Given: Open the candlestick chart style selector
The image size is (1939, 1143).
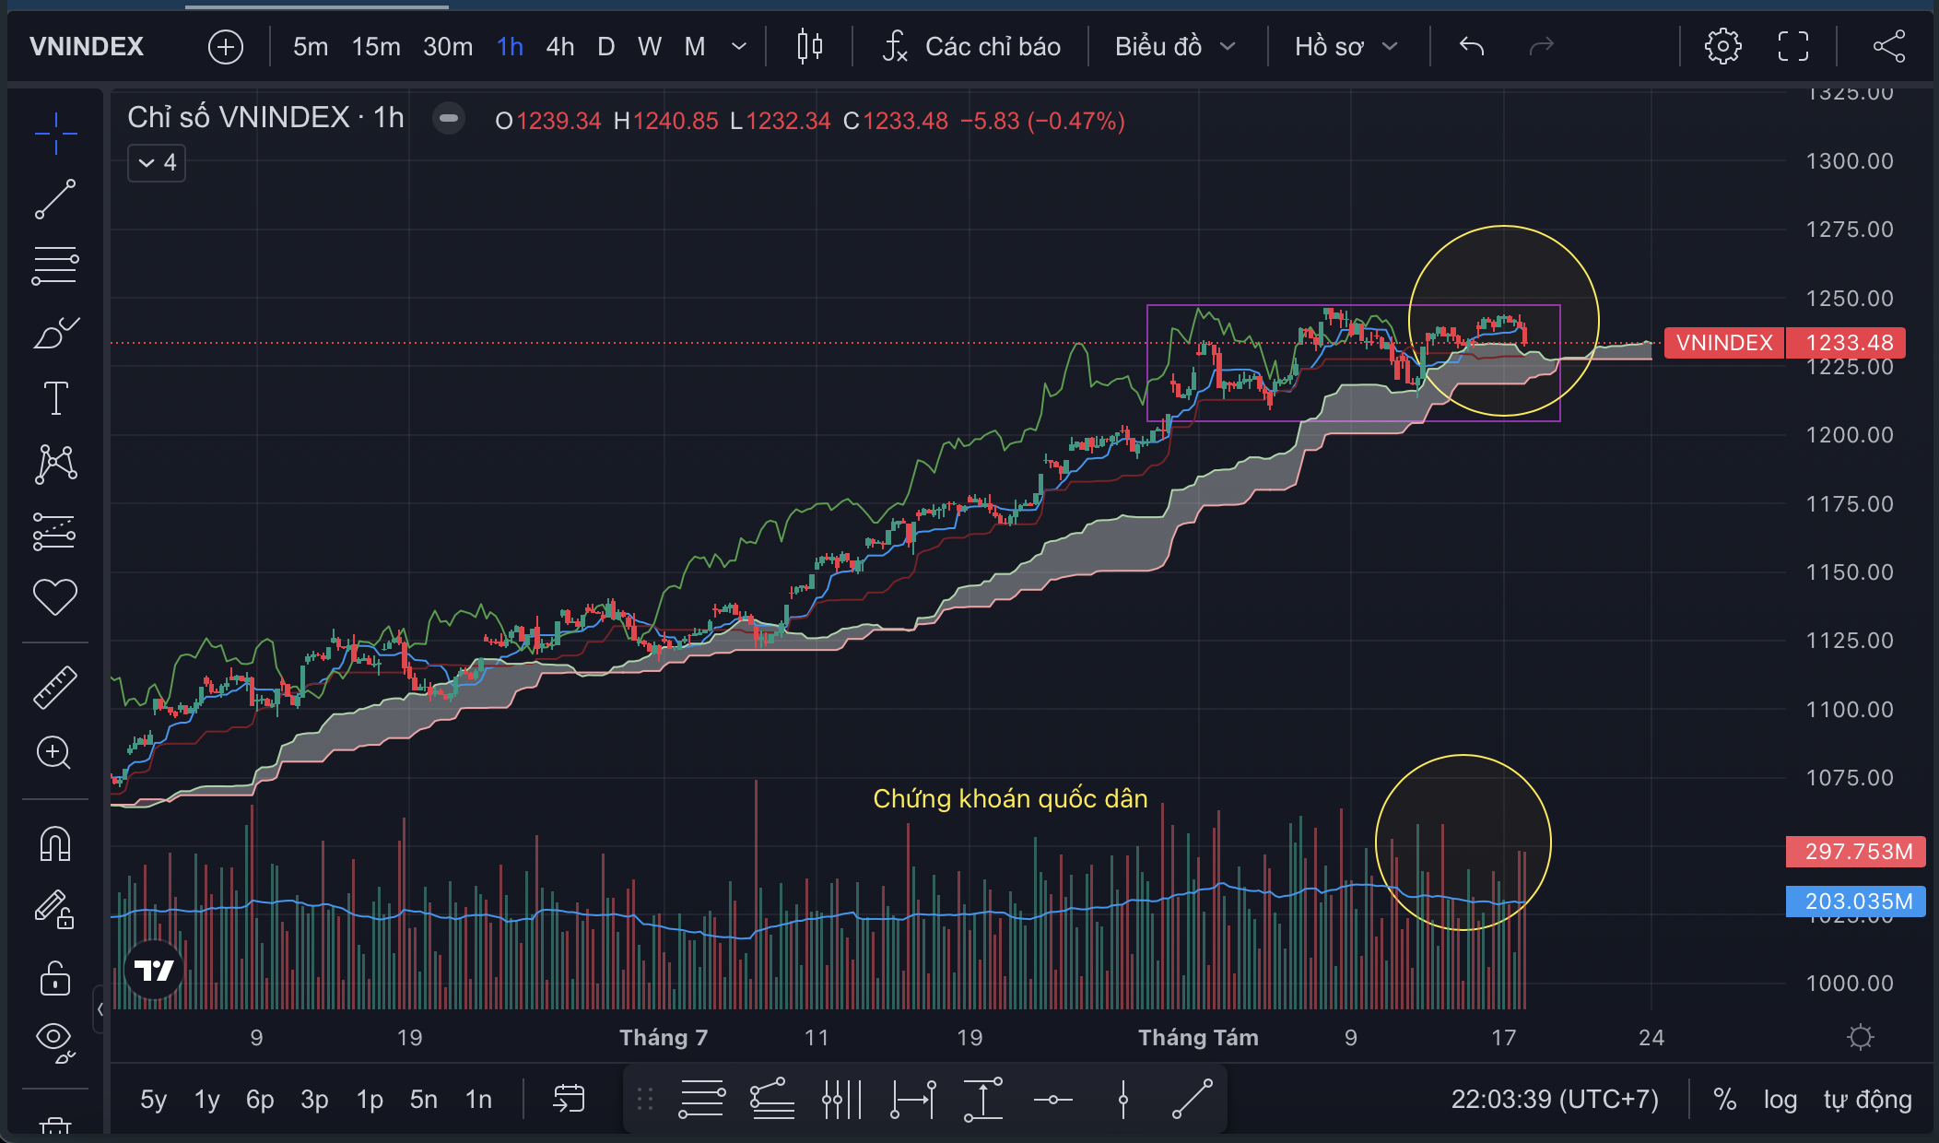Looking at the screenshot, I should coord(810,46).
